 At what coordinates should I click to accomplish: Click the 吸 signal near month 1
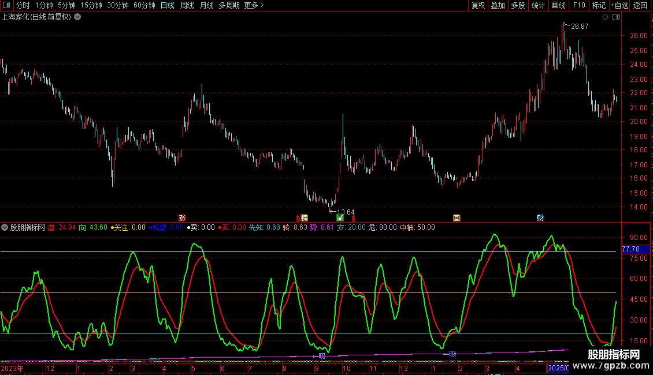coord(452,354)
